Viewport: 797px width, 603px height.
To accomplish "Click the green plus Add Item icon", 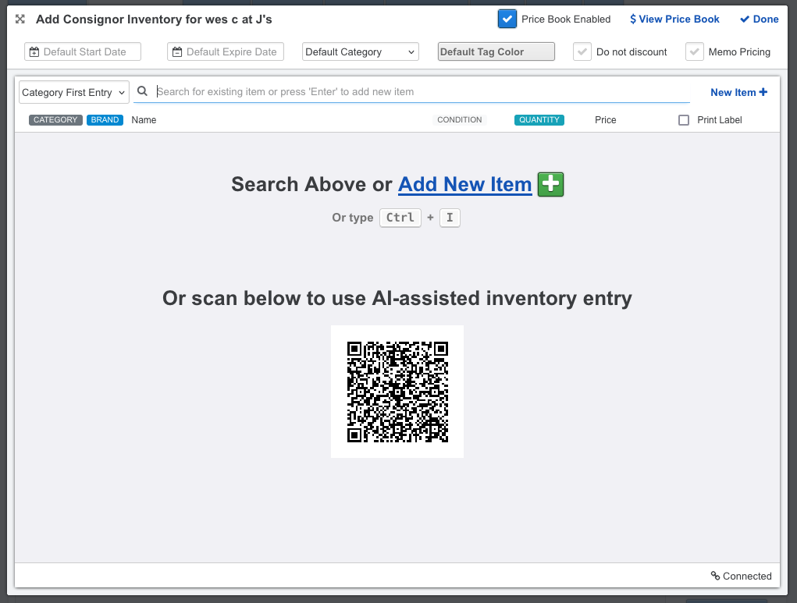I will pos(550,184).
